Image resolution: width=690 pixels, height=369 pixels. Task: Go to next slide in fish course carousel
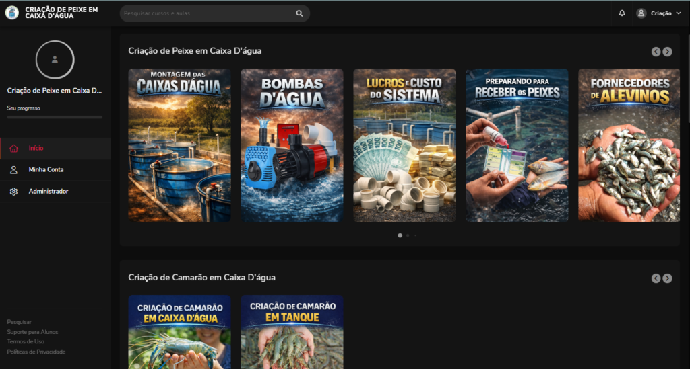667,52
